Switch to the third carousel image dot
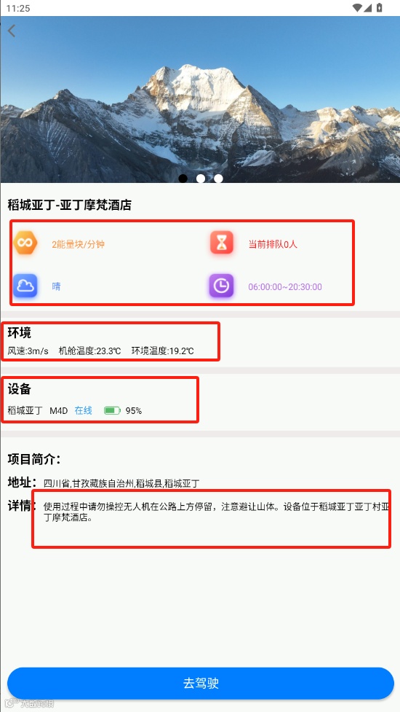Image resolution: width=400 pixels, height=712 pixels. 218,179
